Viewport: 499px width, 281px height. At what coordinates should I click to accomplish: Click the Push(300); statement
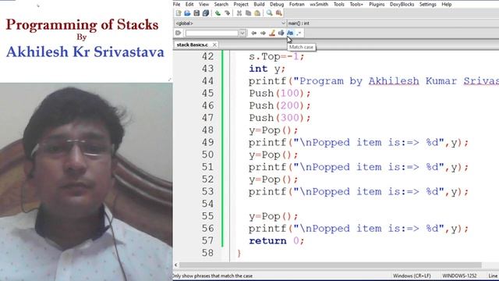(x=280, y=118)
